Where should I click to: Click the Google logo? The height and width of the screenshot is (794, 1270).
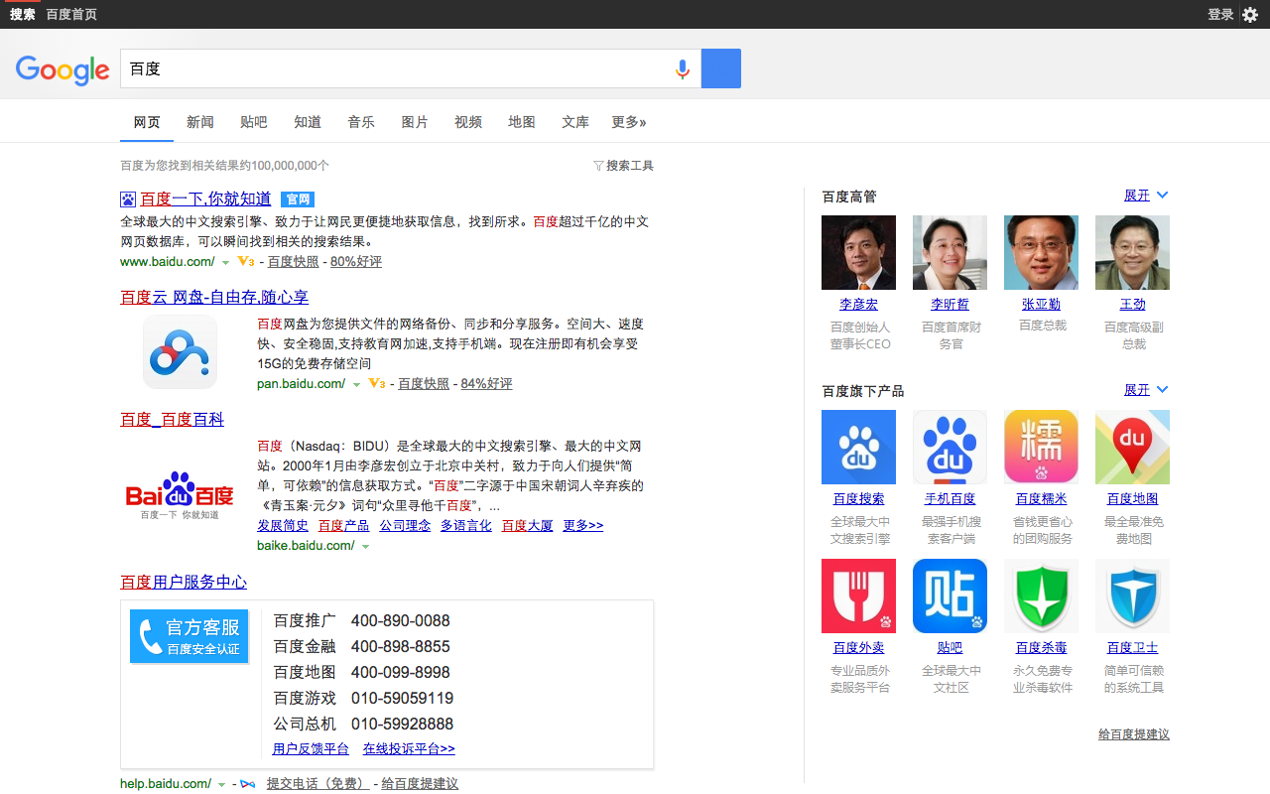[63, 69]
